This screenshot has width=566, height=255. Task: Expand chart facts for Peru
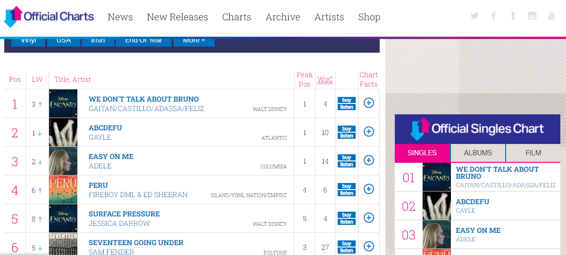tap(369, 189)
